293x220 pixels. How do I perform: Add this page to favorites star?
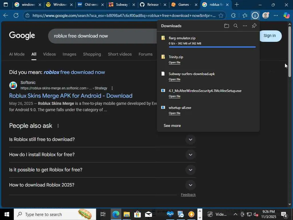[221, 15]
